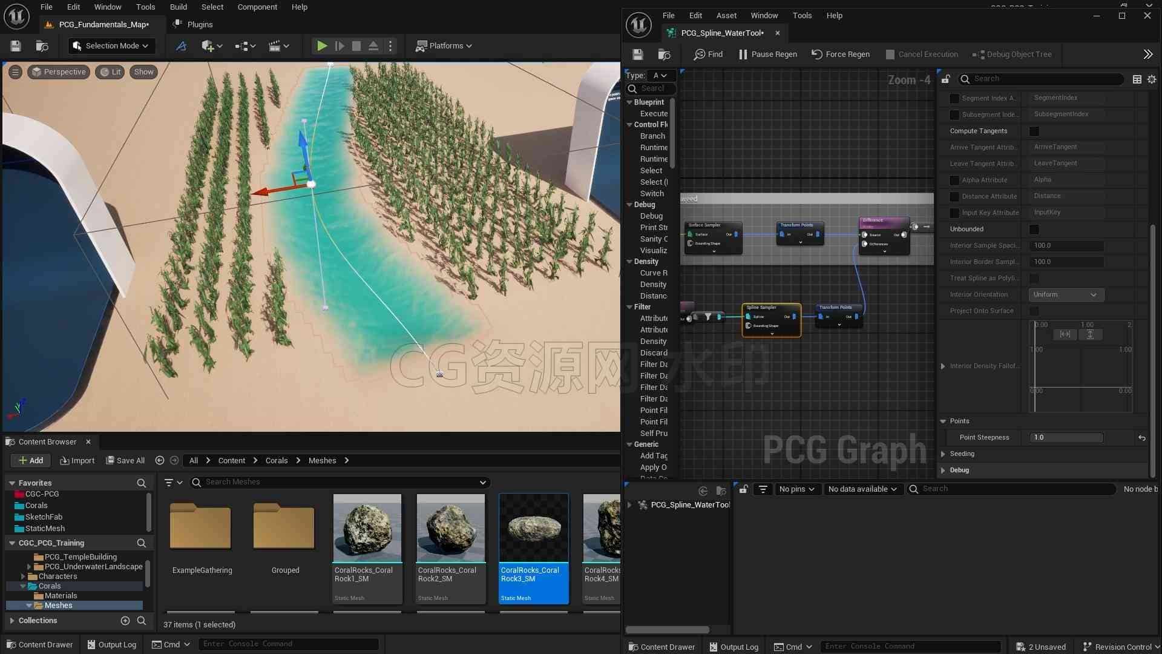
Task: Add a new collection plus icon
Action: coord(125,621)
